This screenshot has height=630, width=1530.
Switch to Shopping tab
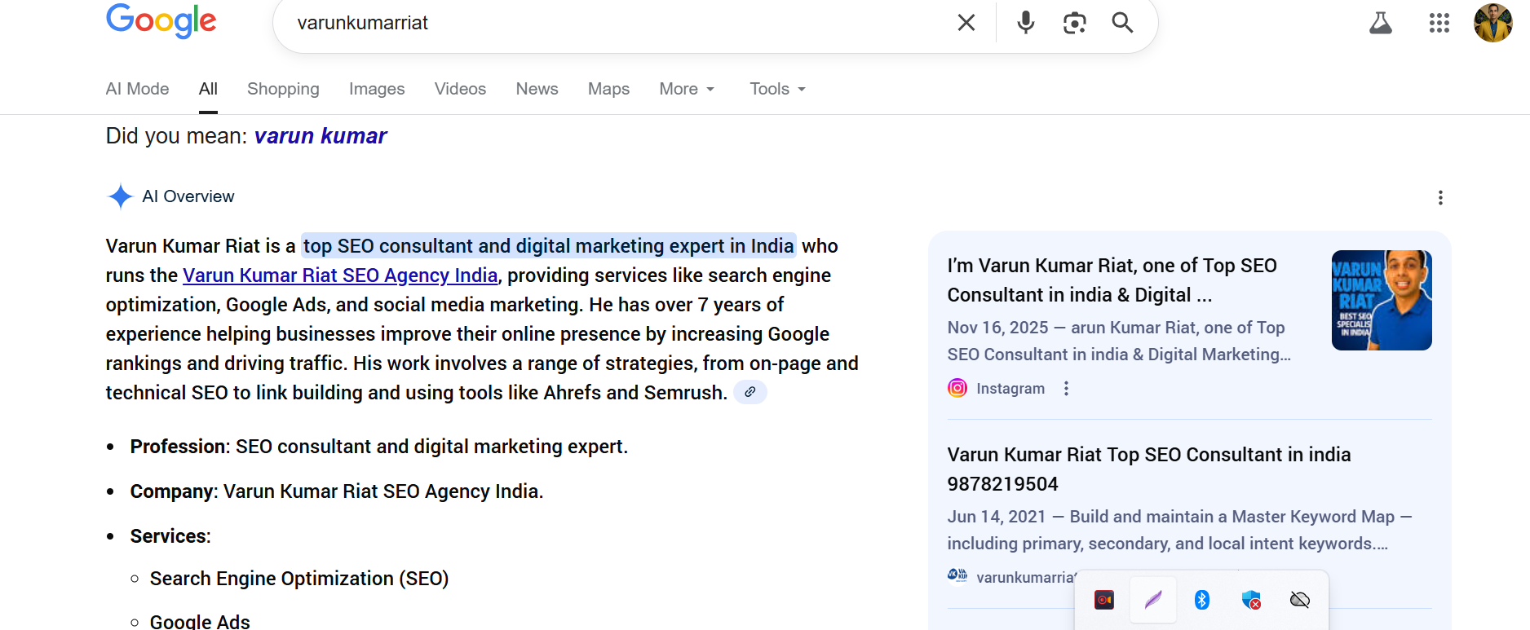(x=283, y=89)
